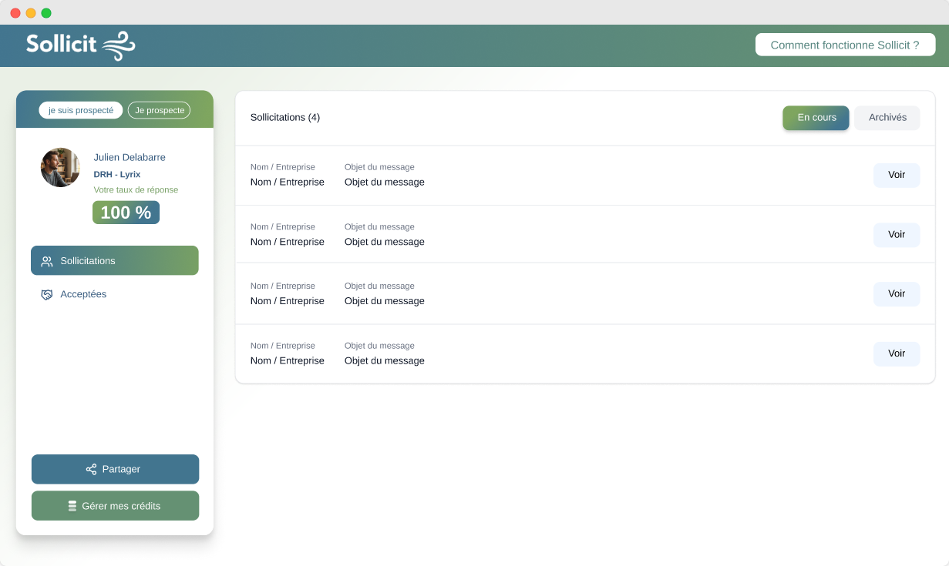Click Voir on the second solicitation
The height and width of the screenshot is (566, 949).
tap(896, 235)
